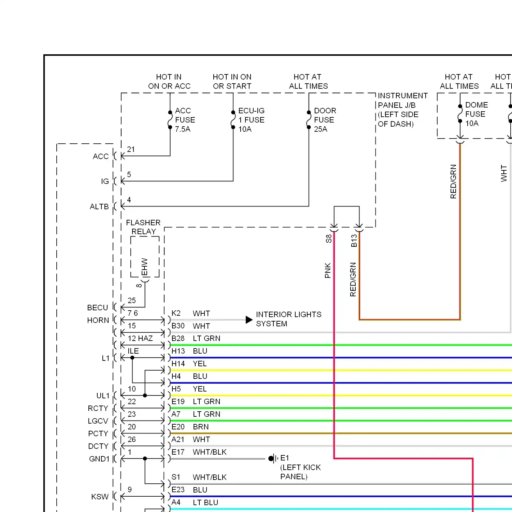
Task: Click the B30 WHT wire label
Action: click(190, 326)
